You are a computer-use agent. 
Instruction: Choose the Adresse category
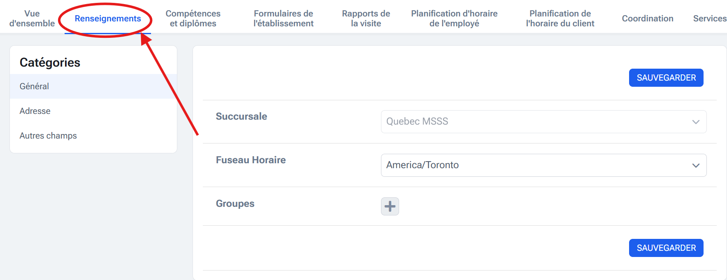pyautogui.click(x=35, y=111)
